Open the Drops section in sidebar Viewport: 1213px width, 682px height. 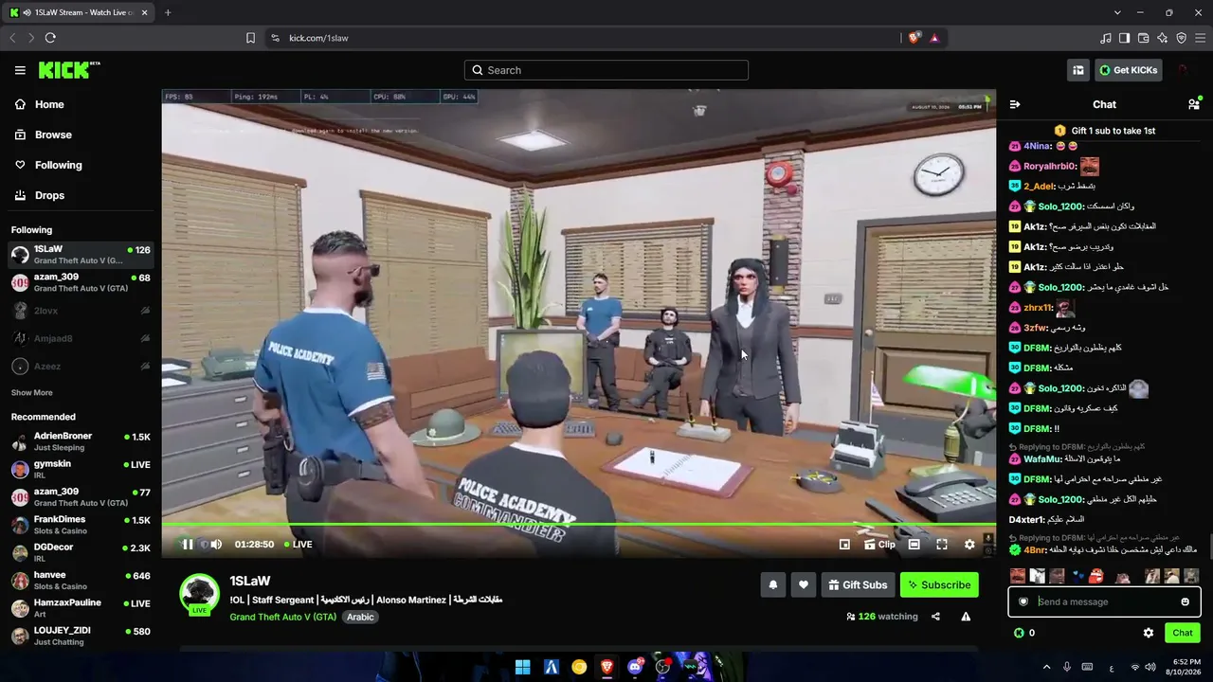[x=40, y=195]
